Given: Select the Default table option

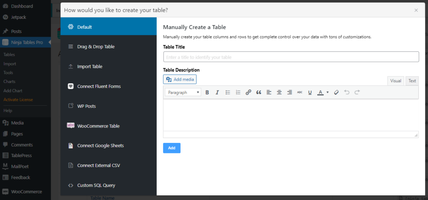Looking at the screenshot, I should pyautogui.click(x=109, y=27).
